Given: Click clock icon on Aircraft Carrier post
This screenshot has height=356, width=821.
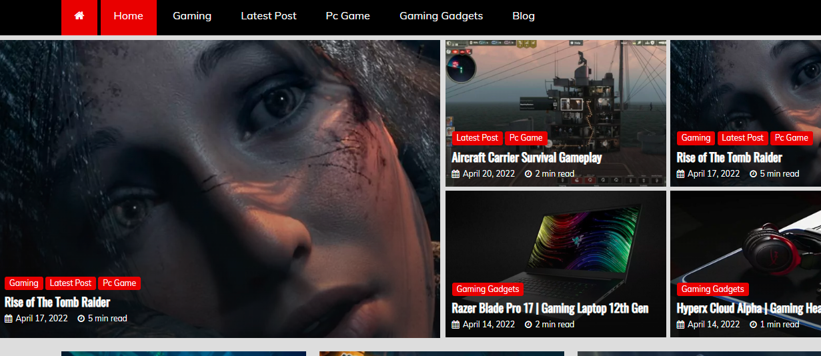Looking at the screenshot, I should (528, 174).
